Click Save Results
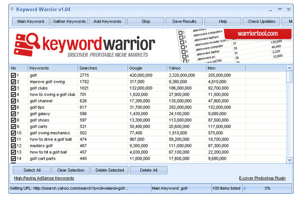The height and width of the screenshot is (198, 302). tap(184, 21)
